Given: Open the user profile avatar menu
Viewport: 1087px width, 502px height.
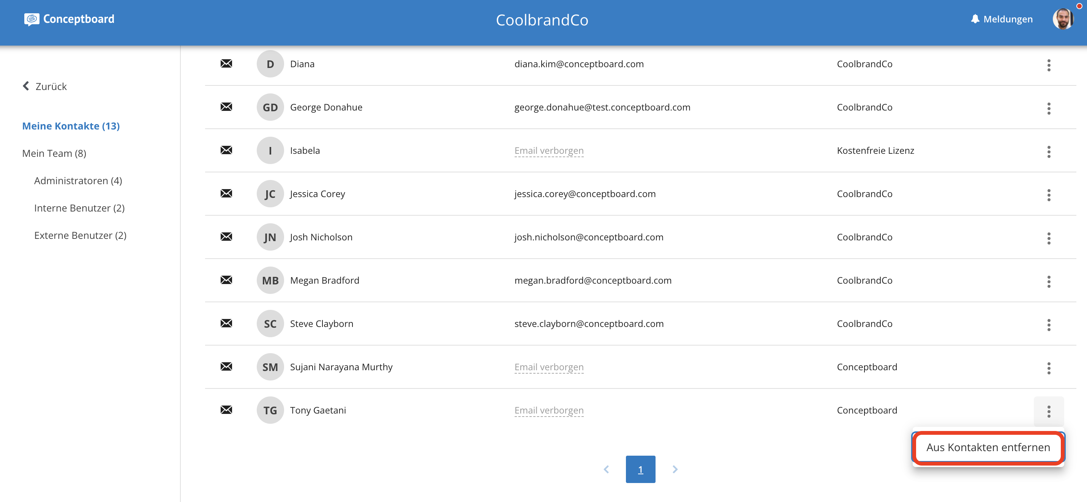Looking at the screenshot, I should [x=1063, y=19].
